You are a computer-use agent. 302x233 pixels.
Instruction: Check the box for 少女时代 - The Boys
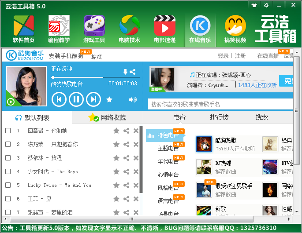[x=8, y=171]
